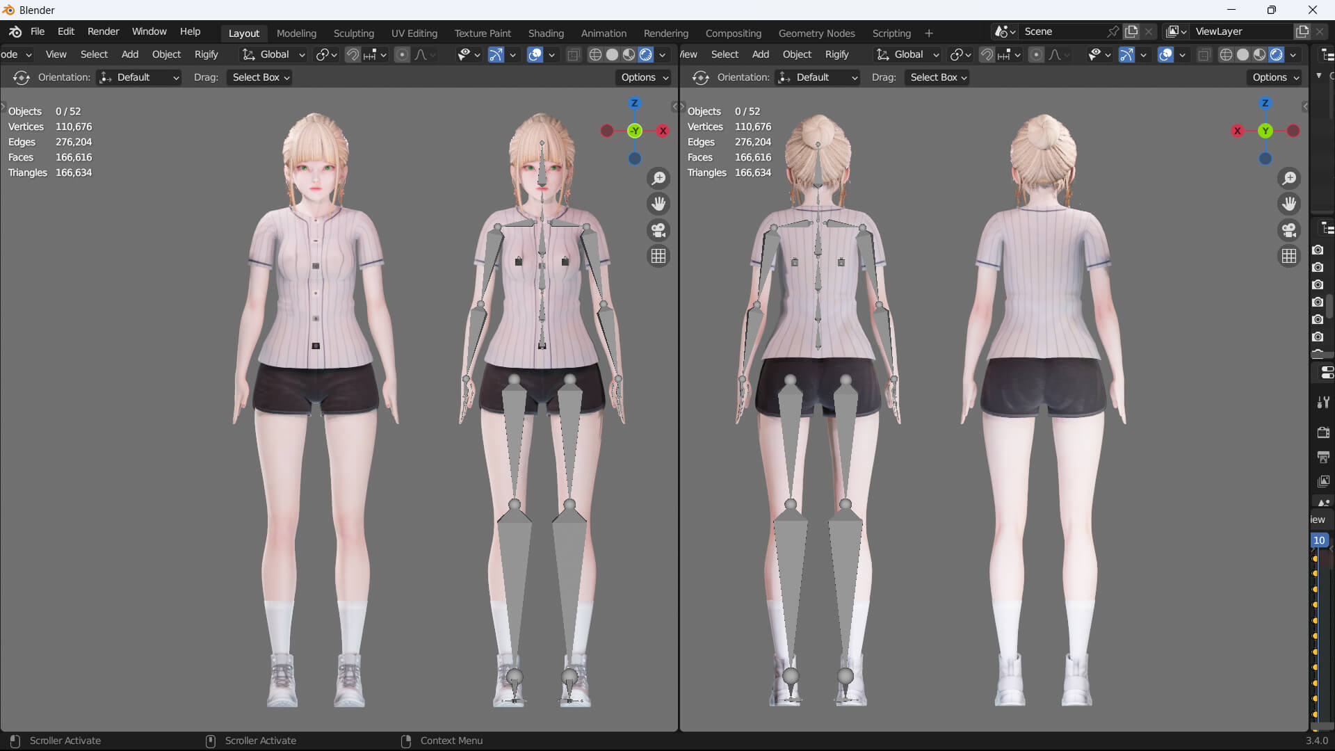This screenshot has width=1335, height=751.
Task: Create a new scene with the copy icon
Action: click(1131, 31)
